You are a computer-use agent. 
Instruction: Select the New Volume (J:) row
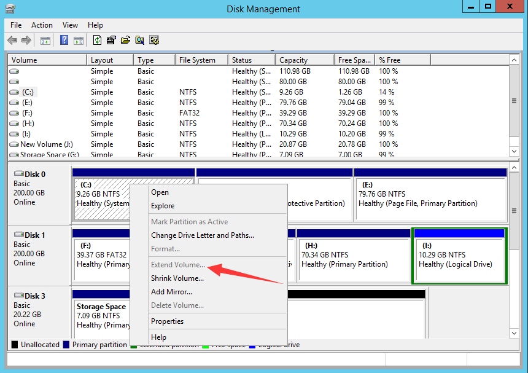click(x=46, y=144)
